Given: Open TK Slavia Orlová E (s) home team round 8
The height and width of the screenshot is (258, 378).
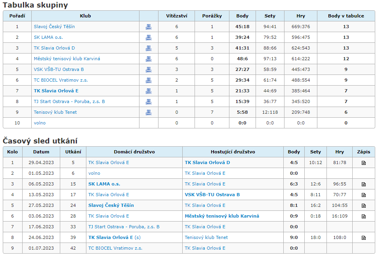Looking at the screenshot, I should tap(114, 237).
